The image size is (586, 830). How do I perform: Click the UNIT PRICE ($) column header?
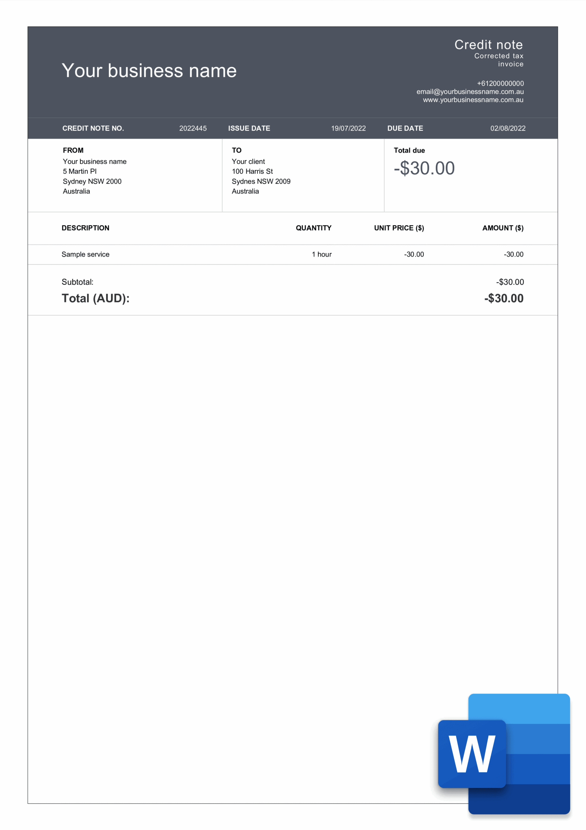(x=399, y=228)
